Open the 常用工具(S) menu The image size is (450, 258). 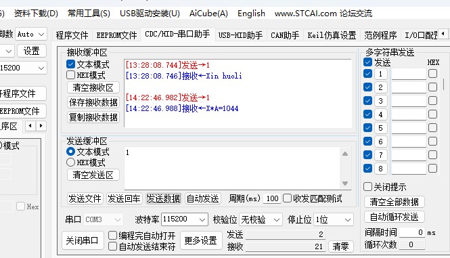(89, 14)
